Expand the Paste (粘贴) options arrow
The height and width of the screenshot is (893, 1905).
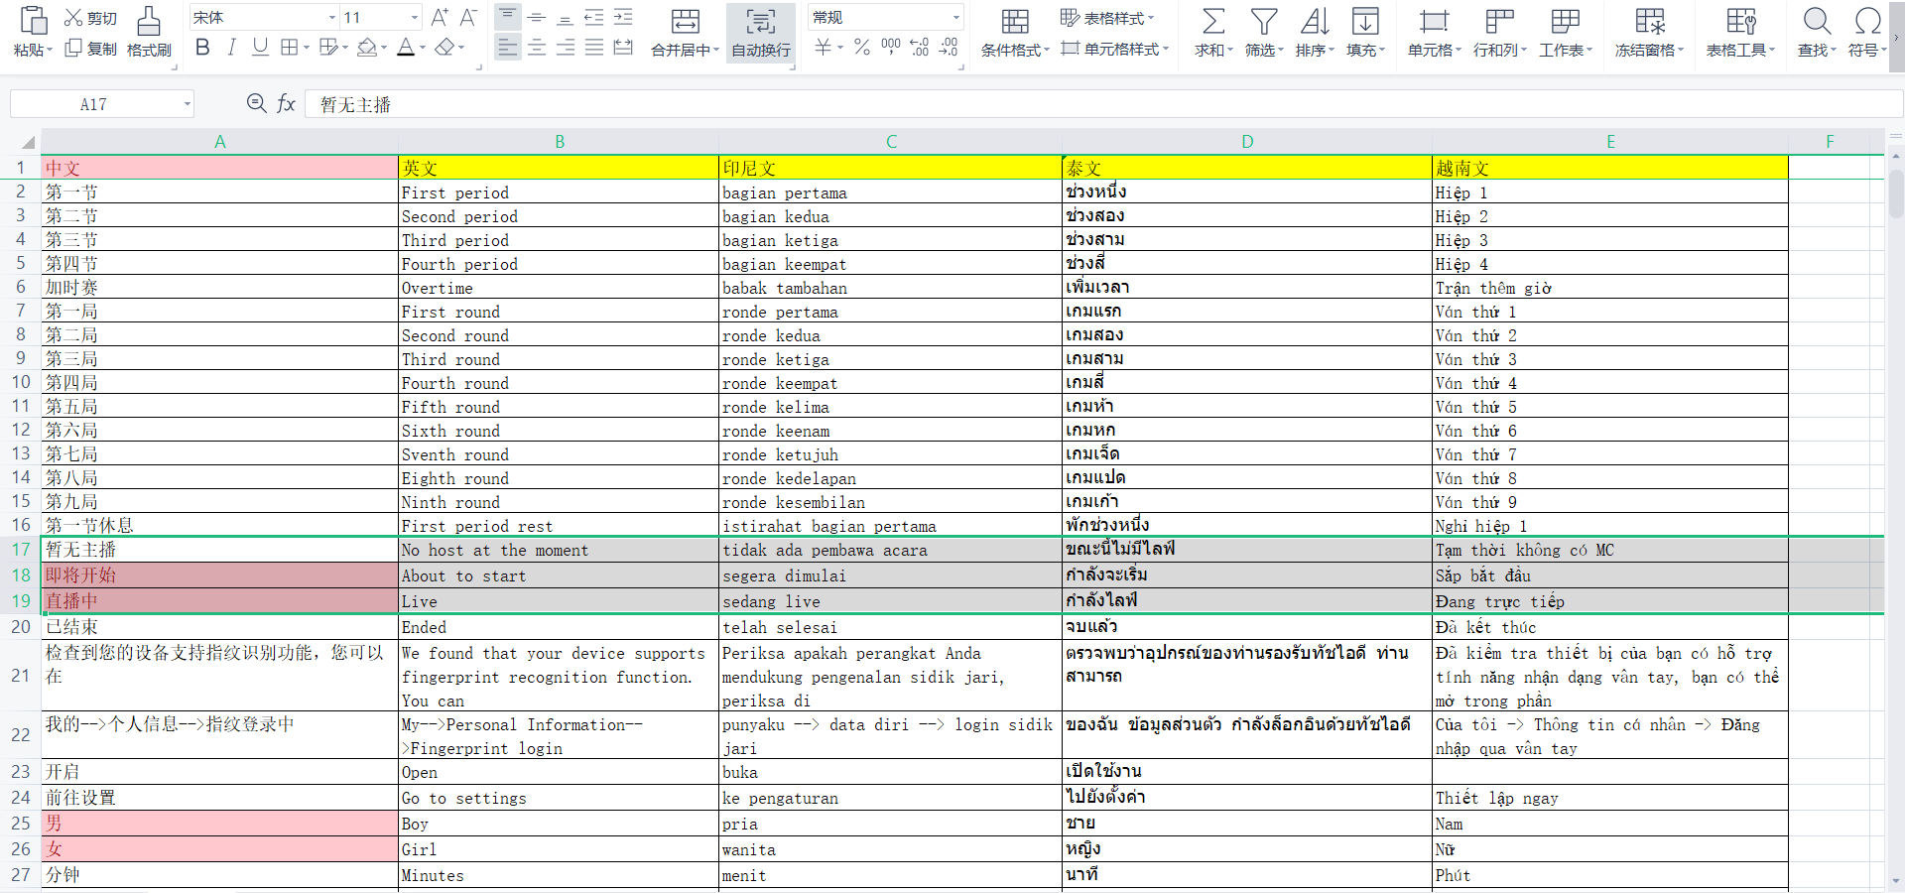50,51
